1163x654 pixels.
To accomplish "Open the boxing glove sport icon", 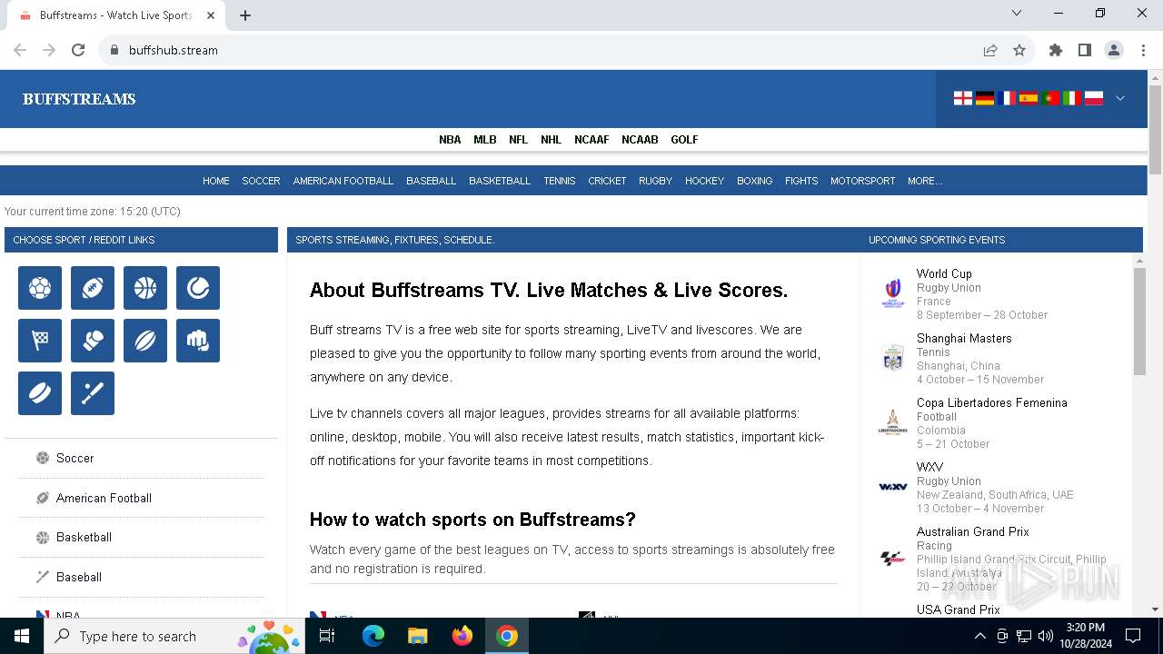I will [93, 341].
